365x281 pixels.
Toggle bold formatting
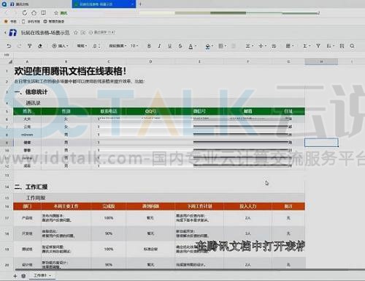point(149,46)
